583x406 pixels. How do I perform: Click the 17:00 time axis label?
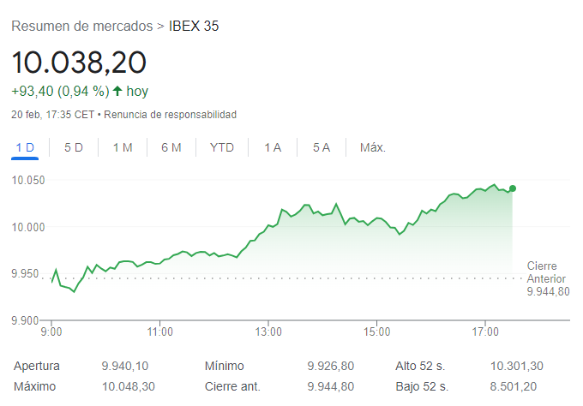coord(485,331)
